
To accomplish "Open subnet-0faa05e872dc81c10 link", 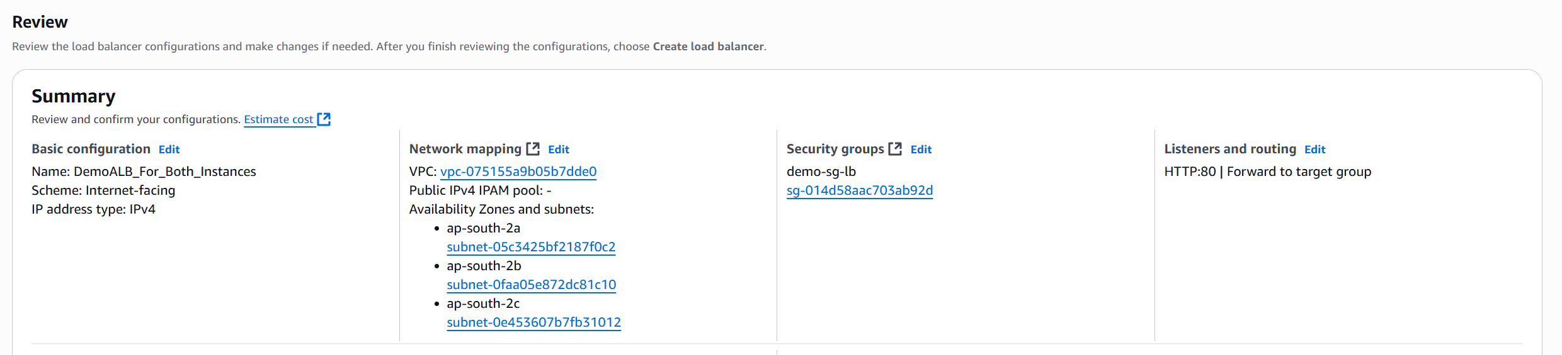I will pos(531,285).
